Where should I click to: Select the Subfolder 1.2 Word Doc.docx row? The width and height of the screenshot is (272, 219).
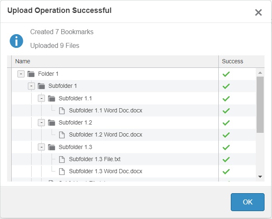coord(106,135)
